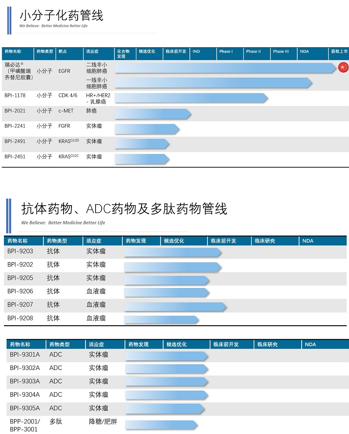This screenshot has width=349, height=434.
Task: Click the CDK 4/6 target cell
Action: 68,96
